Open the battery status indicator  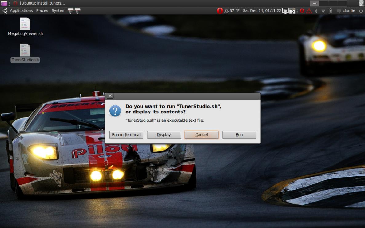point(331,11)
